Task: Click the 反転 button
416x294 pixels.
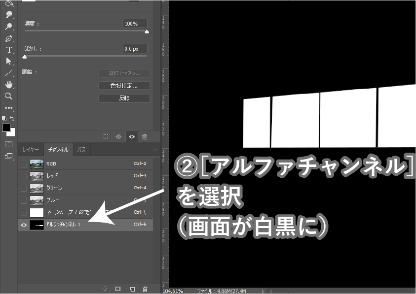Action: point(124,98)
